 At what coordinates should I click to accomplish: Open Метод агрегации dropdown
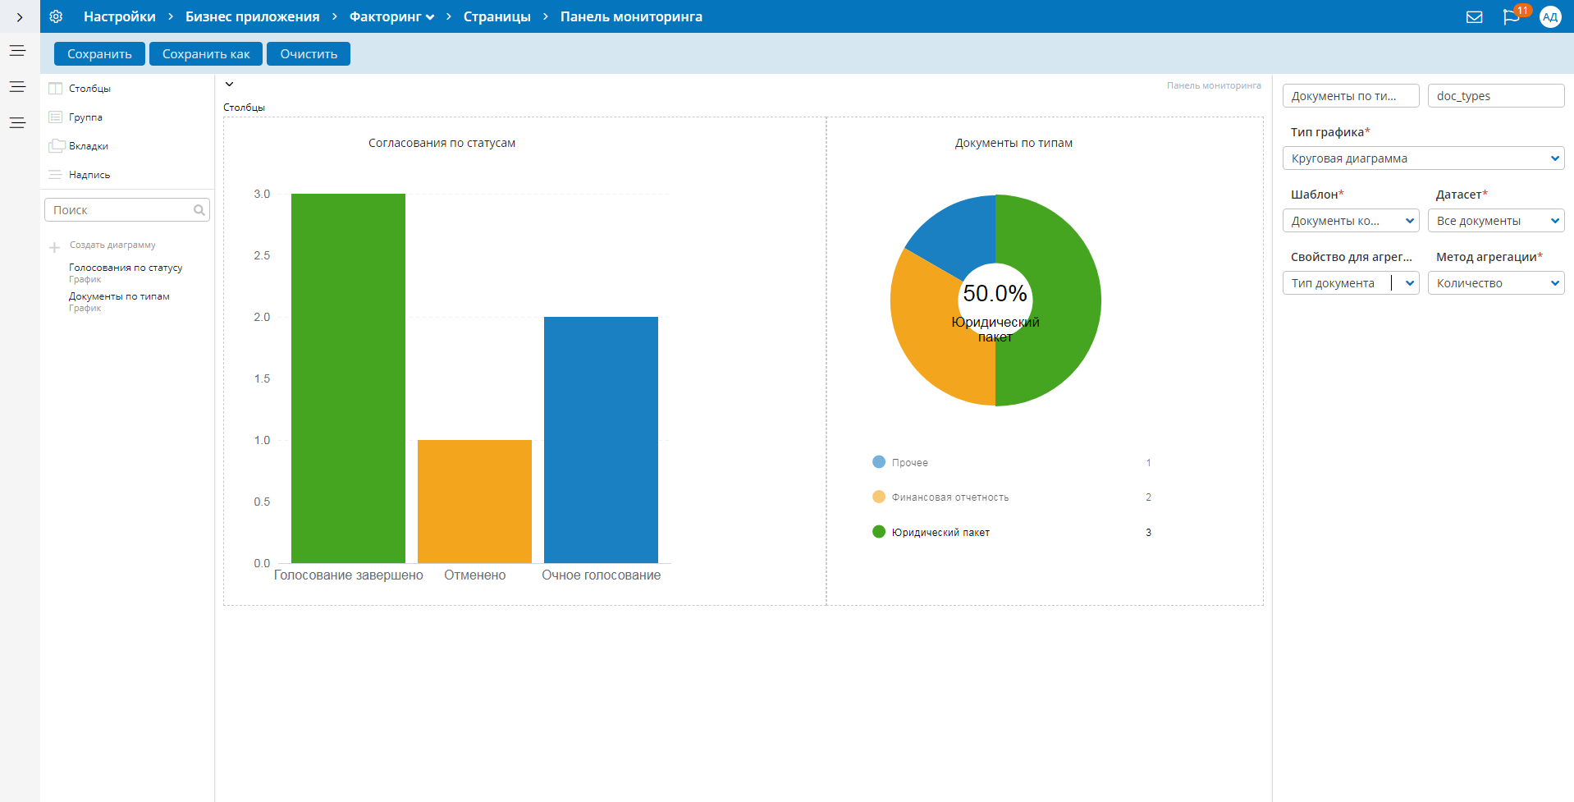click(x=1496, y=283)
